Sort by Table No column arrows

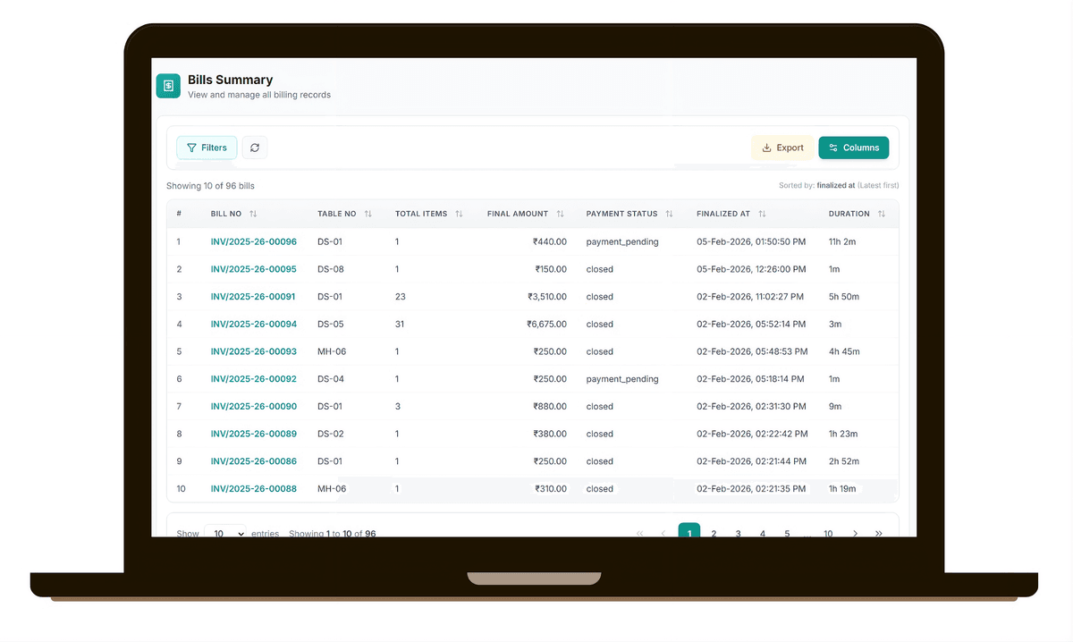click(368, 215)
